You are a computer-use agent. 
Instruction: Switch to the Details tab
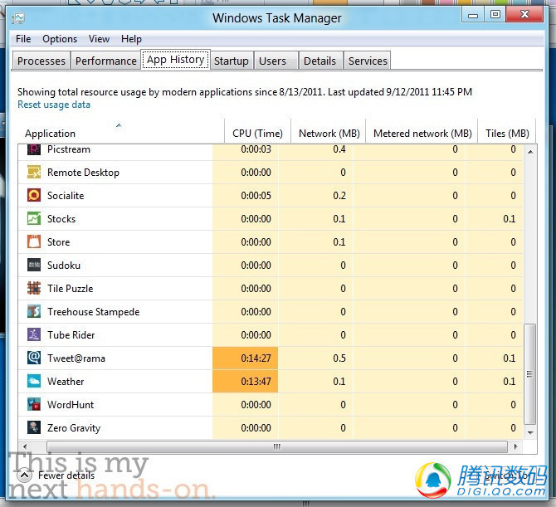coord(319,61)
